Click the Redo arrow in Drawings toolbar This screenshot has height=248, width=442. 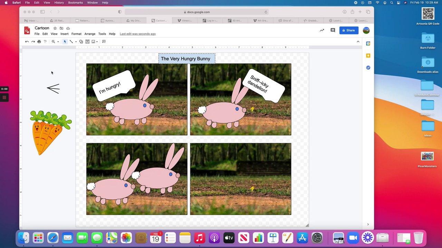coord(33,42)
